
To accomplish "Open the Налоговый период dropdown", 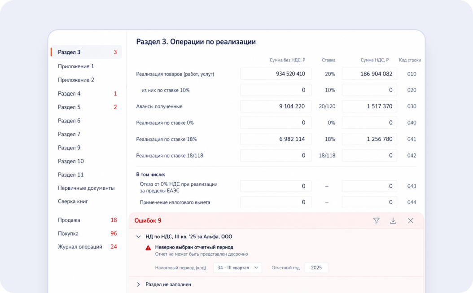I will [237, 268].
